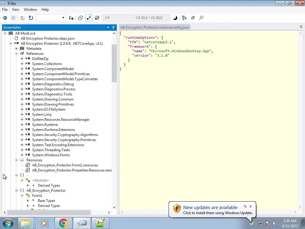Click the tree horizontal scrollbar thumb

point(49,212)
